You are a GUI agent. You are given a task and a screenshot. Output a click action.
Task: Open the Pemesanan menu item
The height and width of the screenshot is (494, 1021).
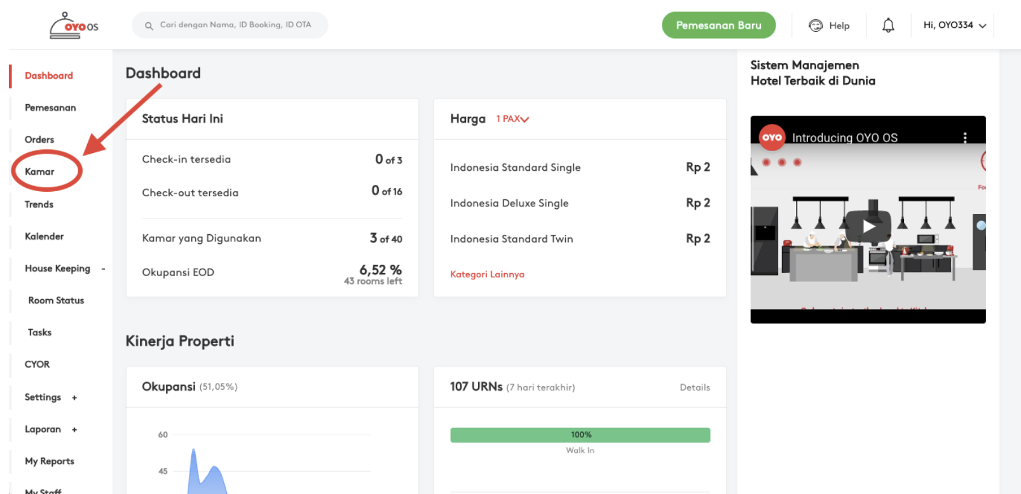[50, 108]
